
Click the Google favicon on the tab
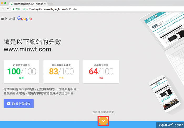[x=12, y=4]
